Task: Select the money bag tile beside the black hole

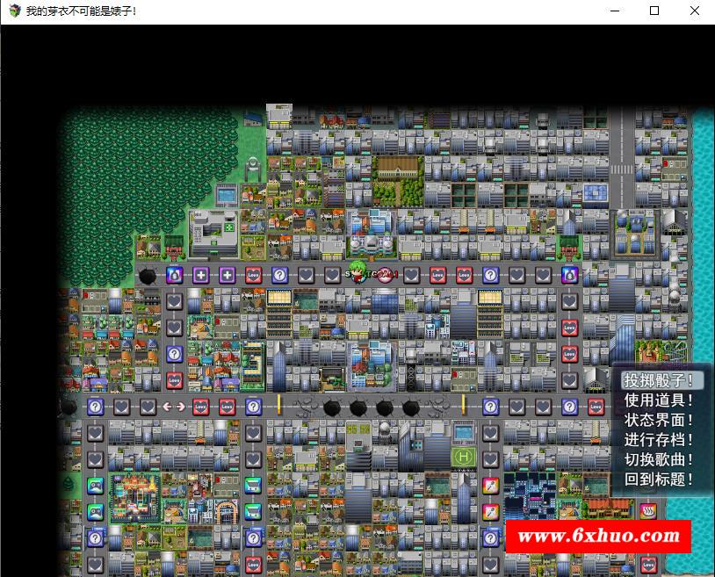Action: coord(174,275)
